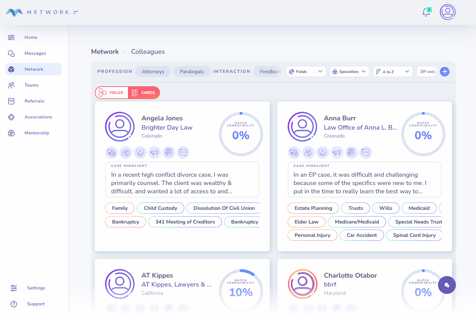476x313 pixels.
Task: Switch to FIELDS view
Action: [x=112, y=93]
